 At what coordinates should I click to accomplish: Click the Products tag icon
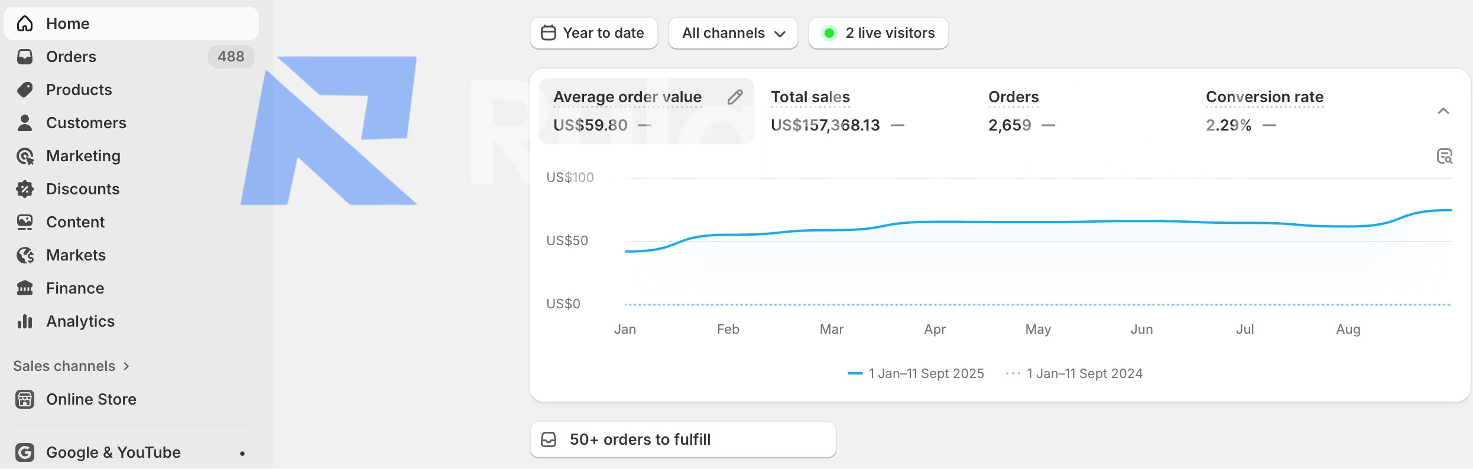(x=25, y=90)
